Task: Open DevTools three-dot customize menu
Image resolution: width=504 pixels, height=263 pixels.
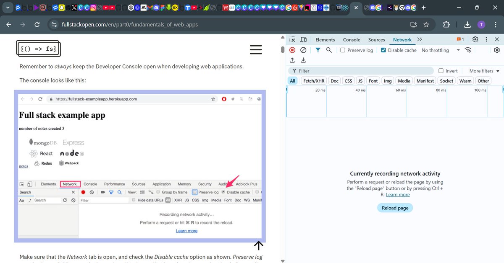Action: 486,39
